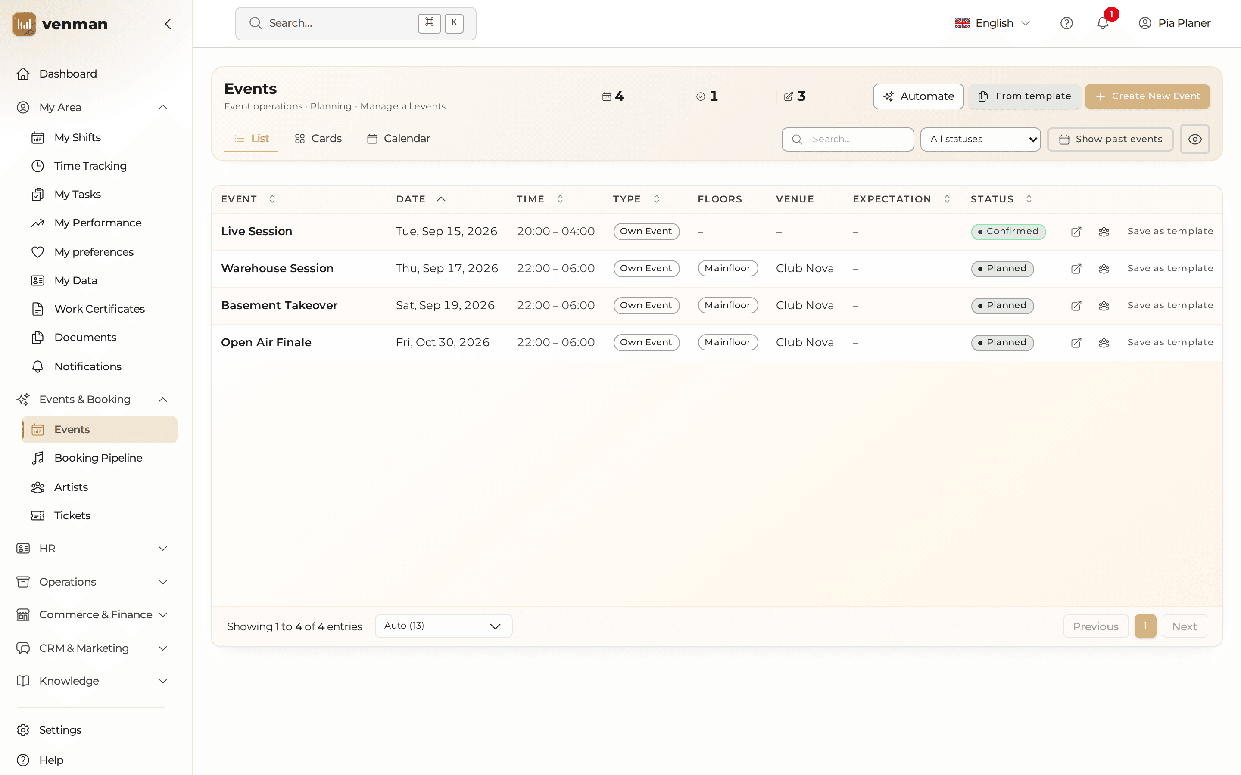
Task: Open Live Session external link icon
Action: (x=1076, y=232)
